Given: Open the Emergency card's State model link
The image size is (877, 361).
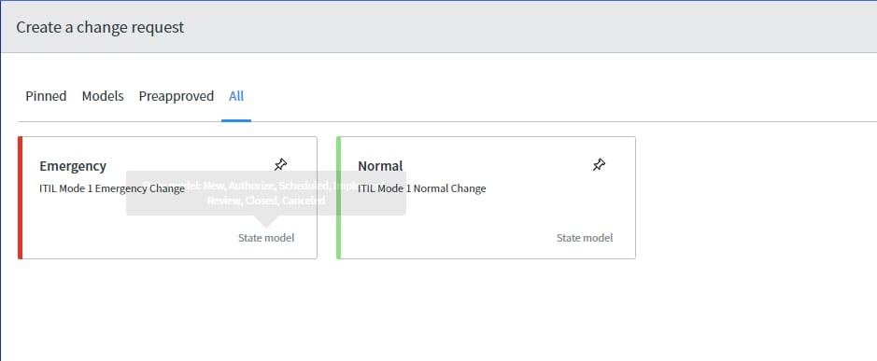Looking at the screenshot, I should pyautogui.click(x=266, y=238).
